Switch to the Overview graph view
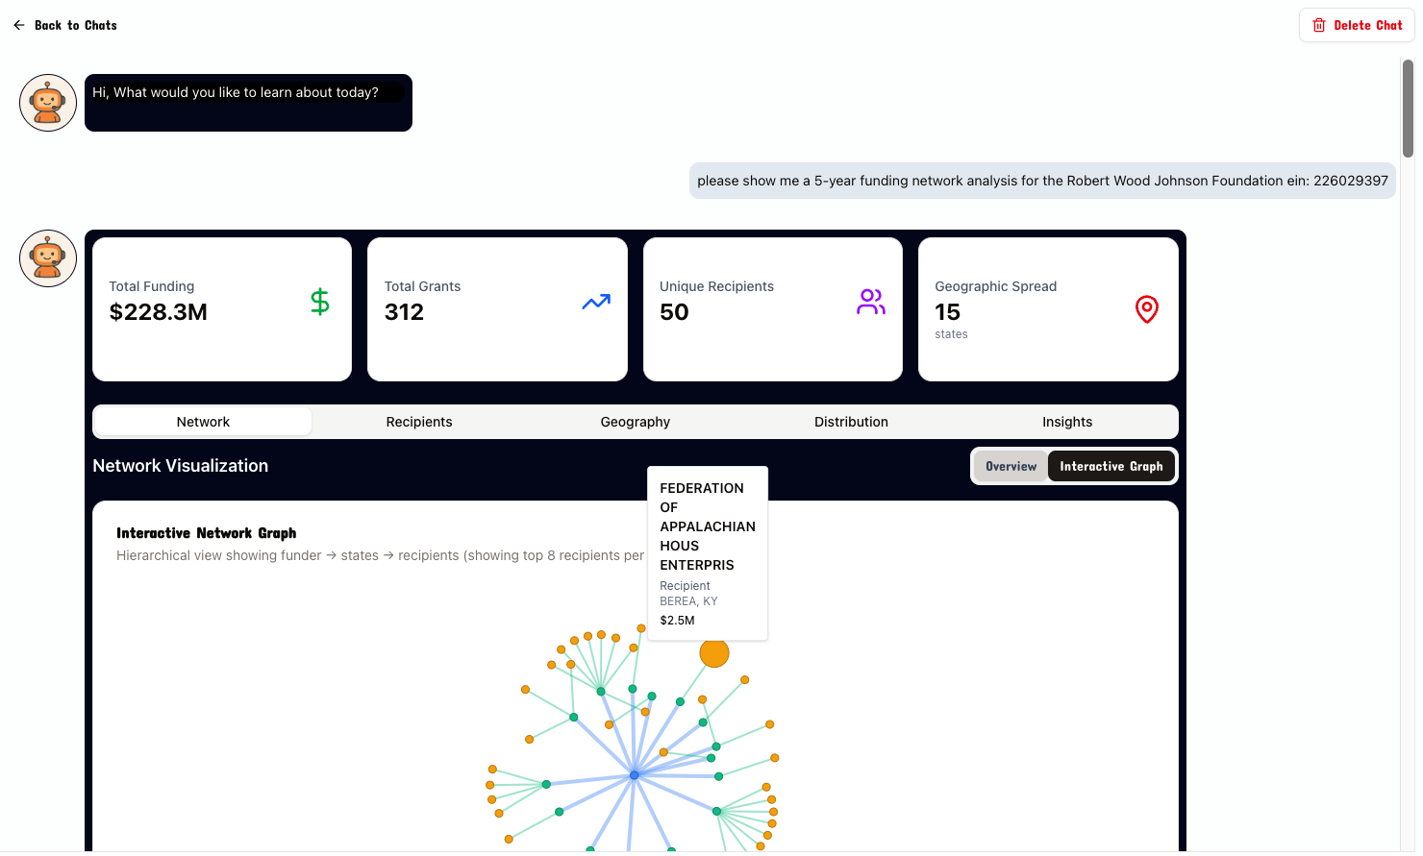The height and width of the screenshot is (856, 1423). tap(1011, 466)
